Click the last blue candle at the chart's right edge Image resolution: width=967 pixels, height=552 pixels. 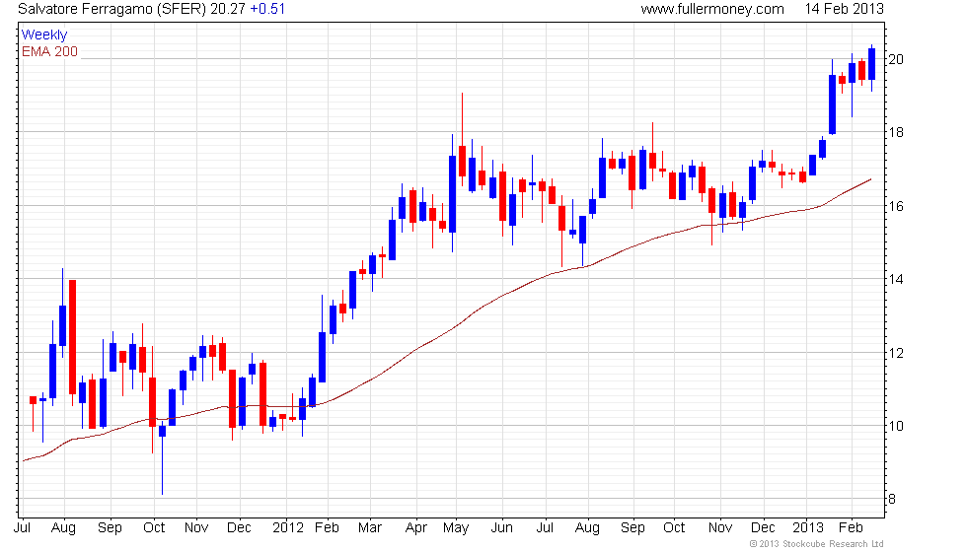pyautogui.click(x=872, y=64)
